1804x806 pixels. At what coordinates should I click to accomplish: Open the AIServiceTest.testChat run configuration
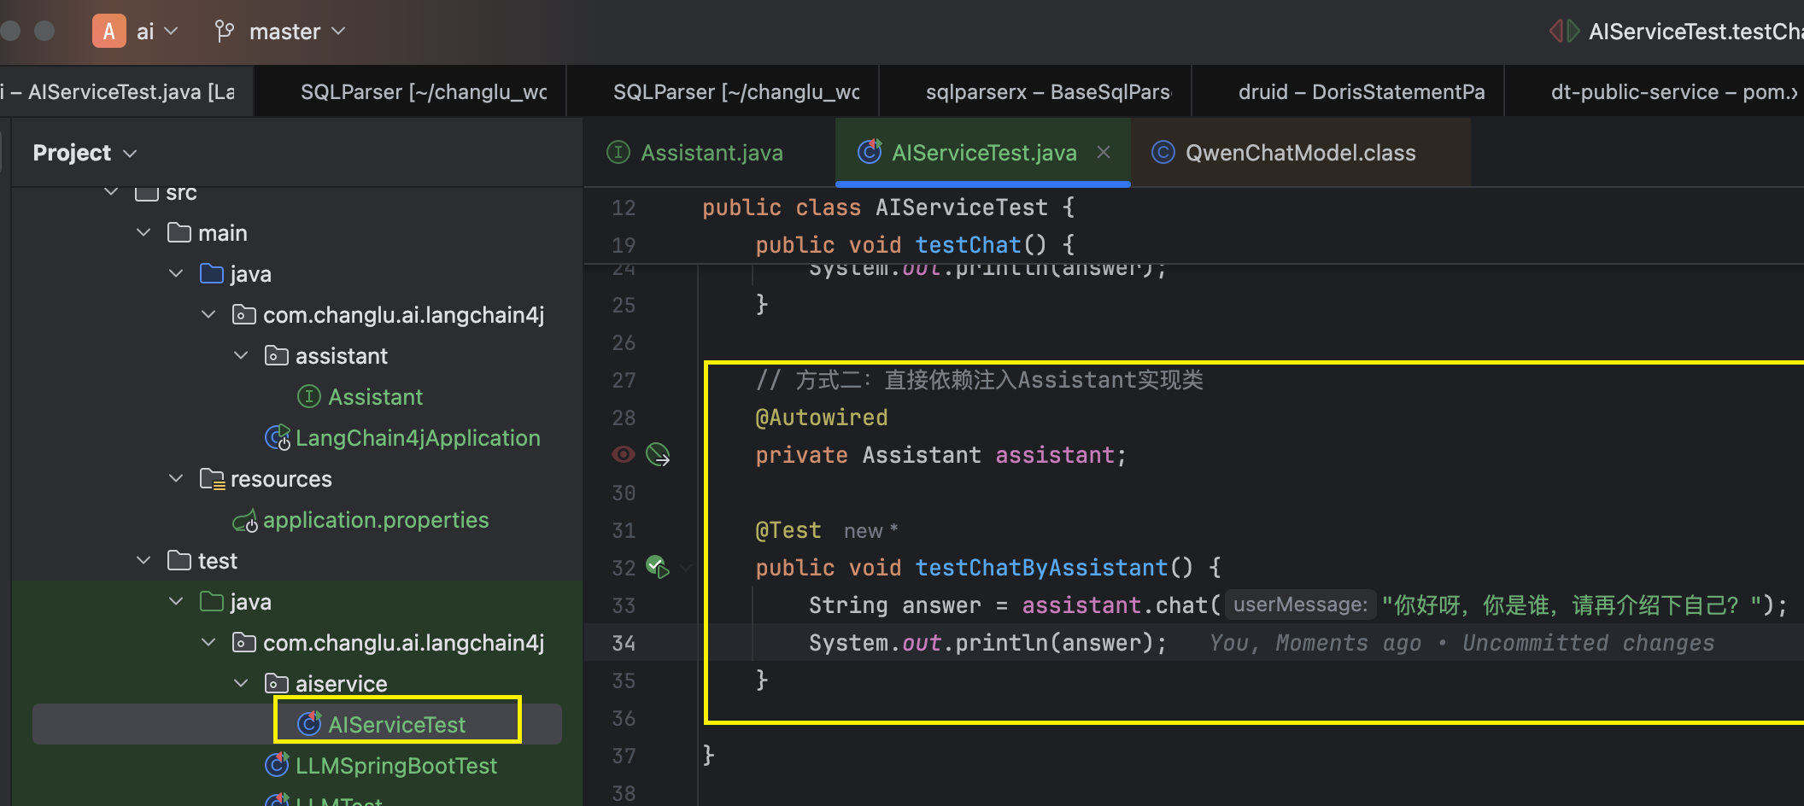1696,32
